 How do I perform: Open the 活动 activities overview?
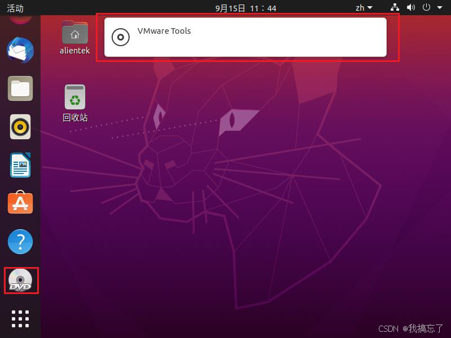coord(15,8)
